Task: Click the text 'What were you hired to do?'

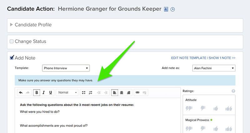Action: pyautogui.click(x=40, y=112)
